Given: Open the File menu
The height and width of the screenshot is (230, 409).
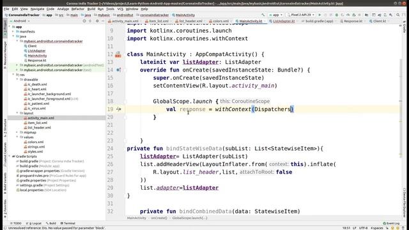Looking at the screenshot, I should pyautogui.click(x=6, y=9).
